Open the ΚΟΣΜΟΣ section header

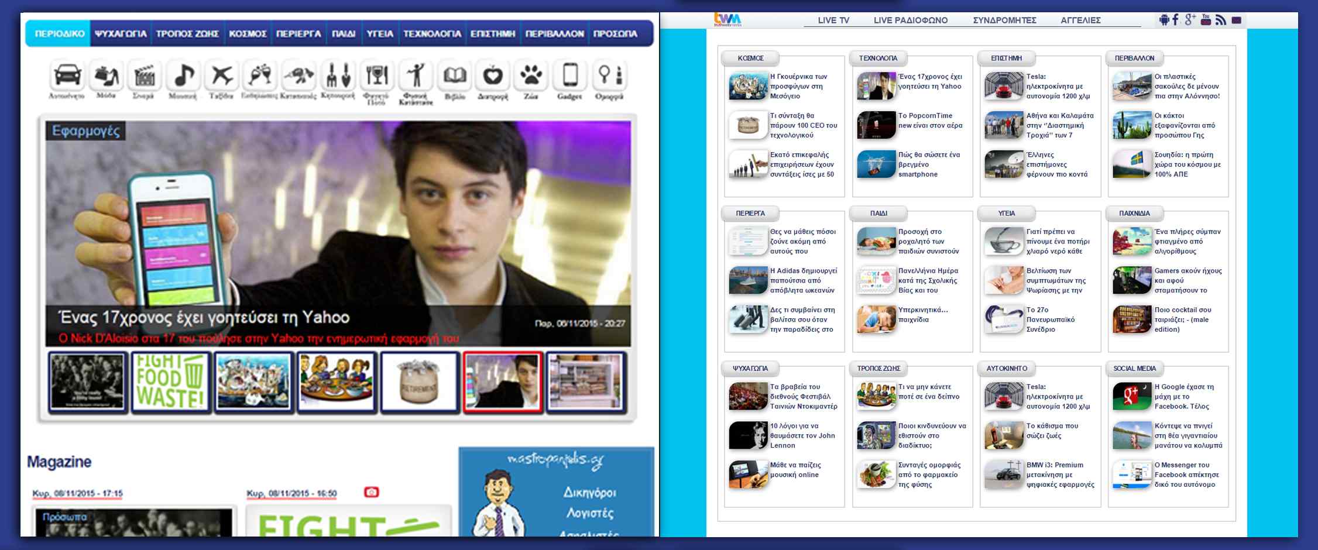pos(750,58)
